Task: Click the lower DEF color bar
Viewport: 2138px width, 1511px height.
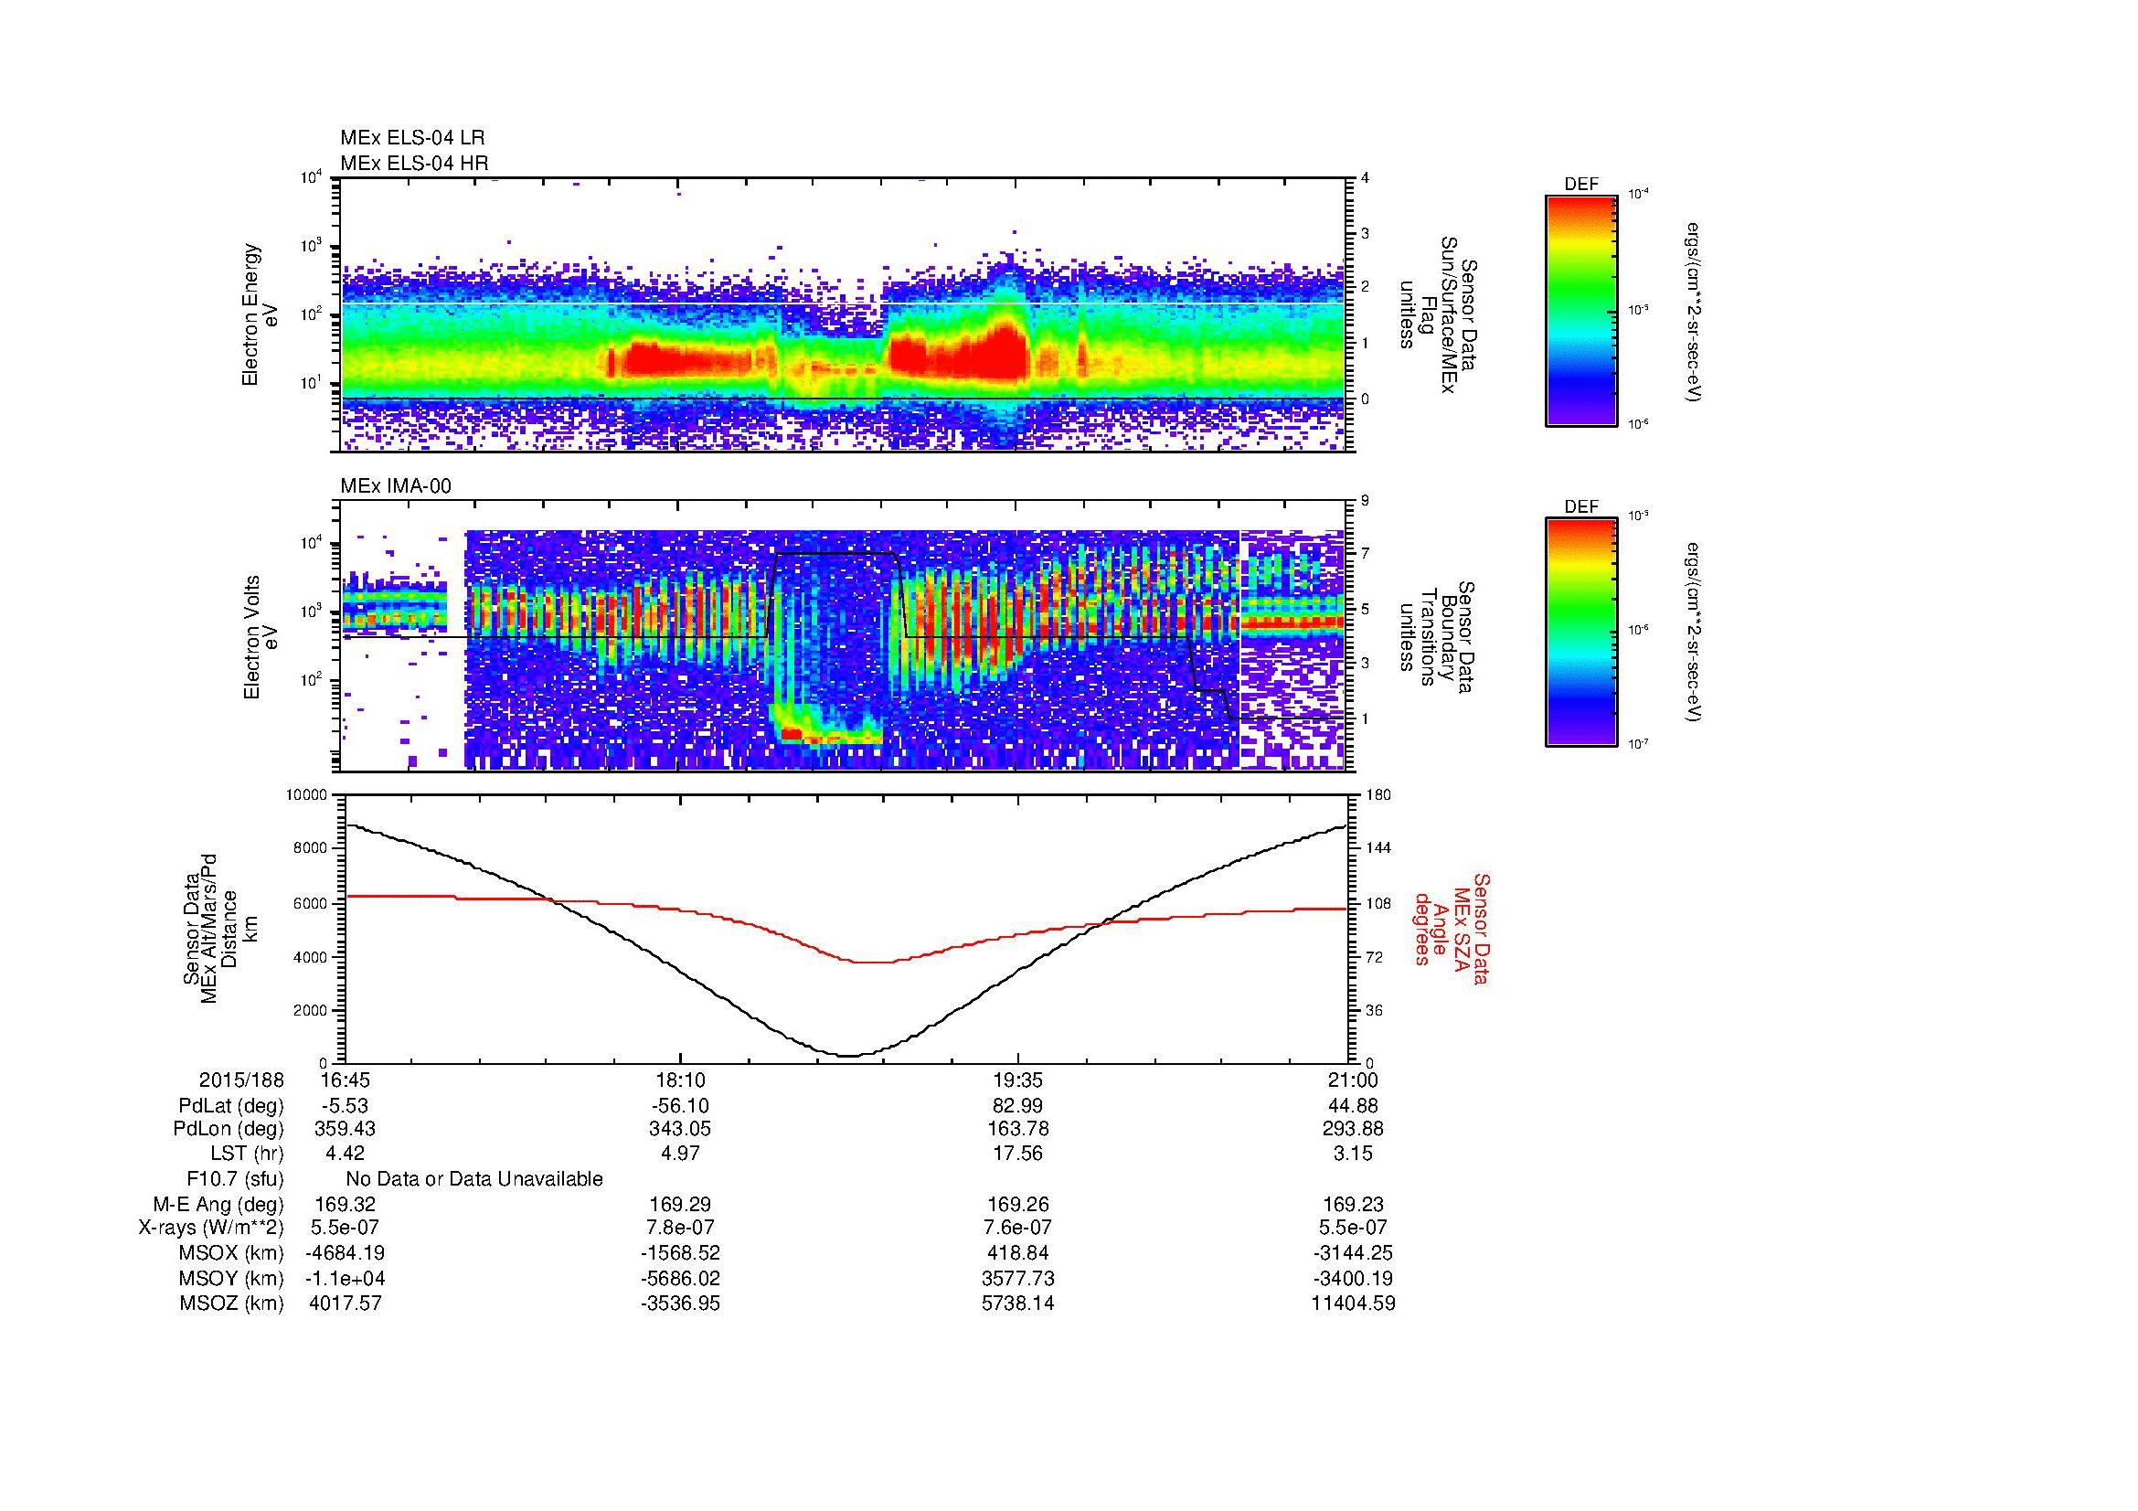Action: (x=1581, y=633)
